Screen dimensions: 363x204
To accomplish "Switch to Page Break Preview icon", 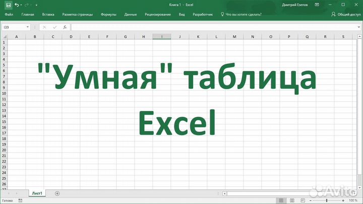I will (x=302, y=200).
